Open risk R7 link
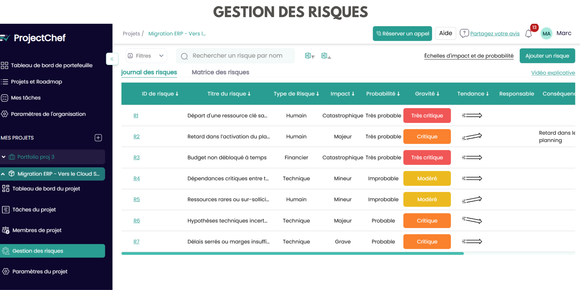The height and width of the screenshot is (290, 580). pos(136,242)
